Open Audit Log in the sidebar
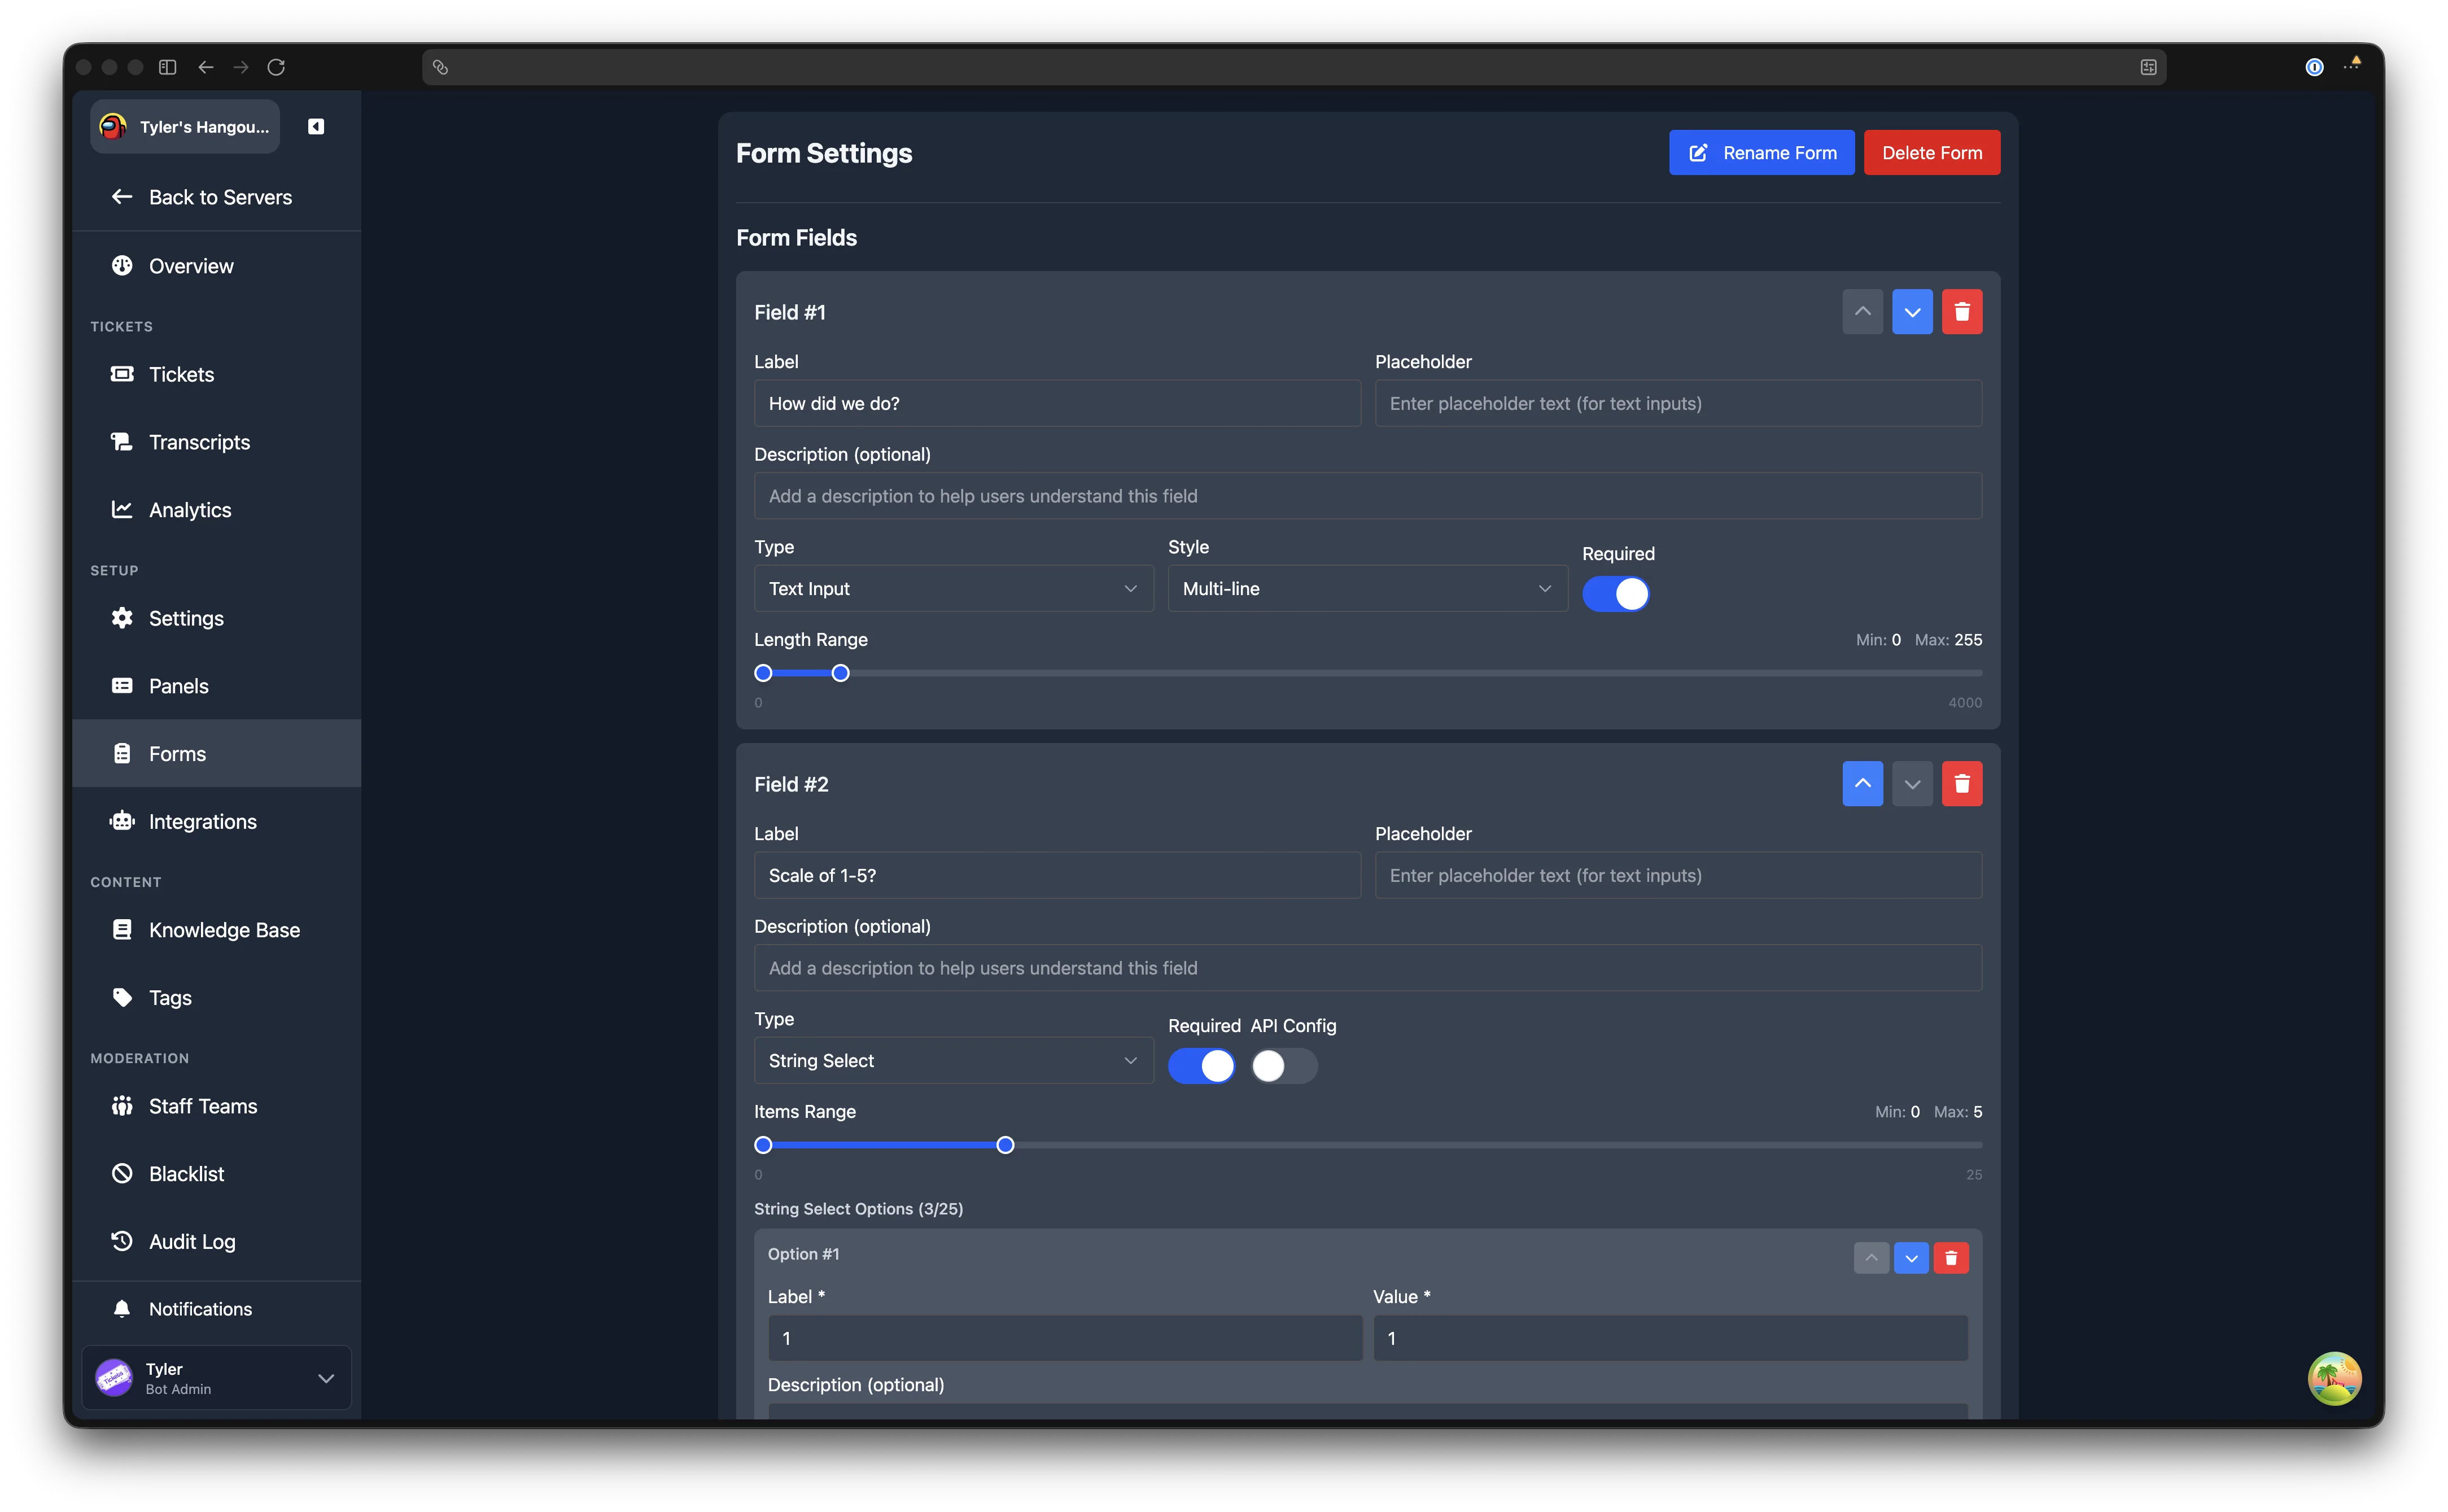Screen dimensions: 2448x1512 [216, 1242]
